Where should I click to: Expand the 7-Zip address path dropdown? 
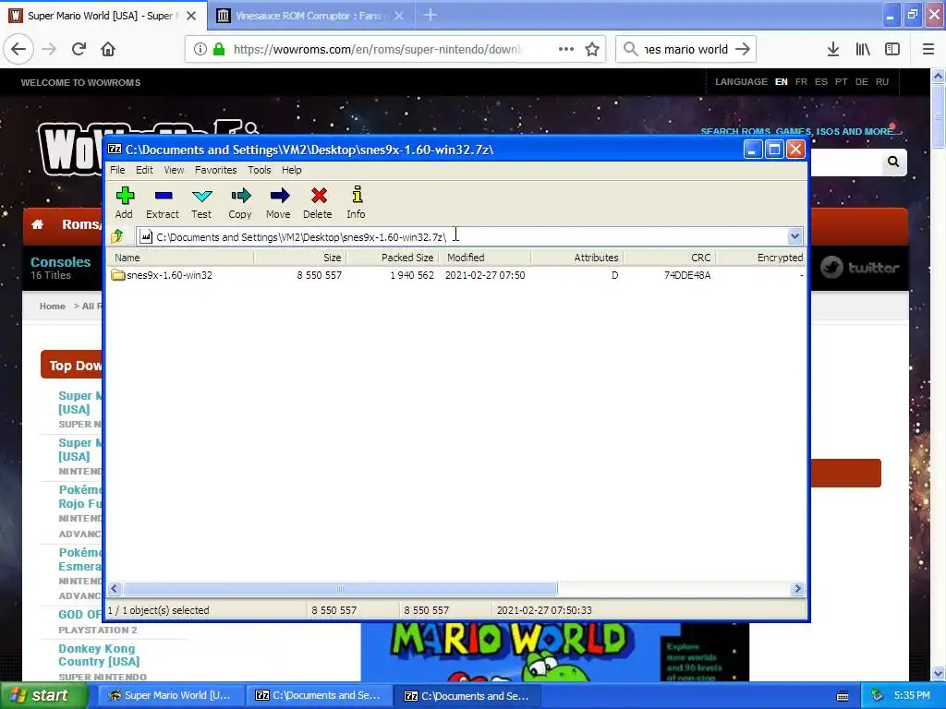tap(794, 236)
